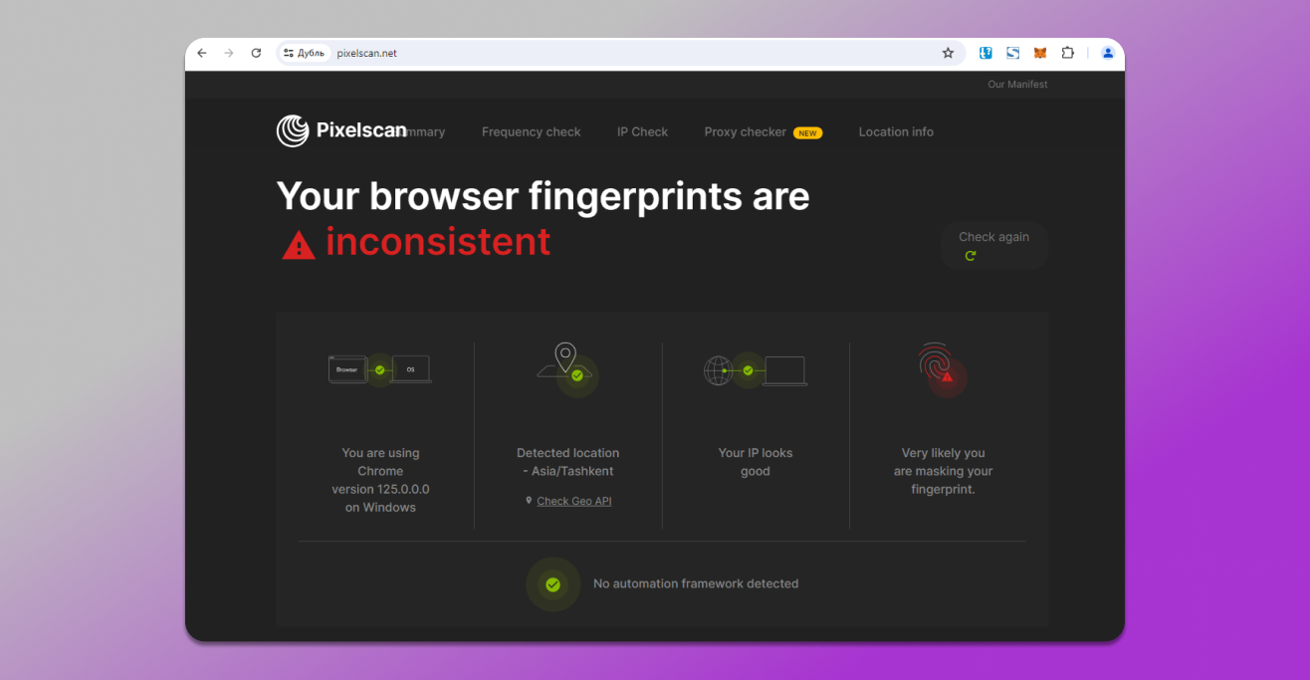This screenshot has width=1310, height=680.
Task: Open the Our Manifest link
Action: coord(1016,84)
